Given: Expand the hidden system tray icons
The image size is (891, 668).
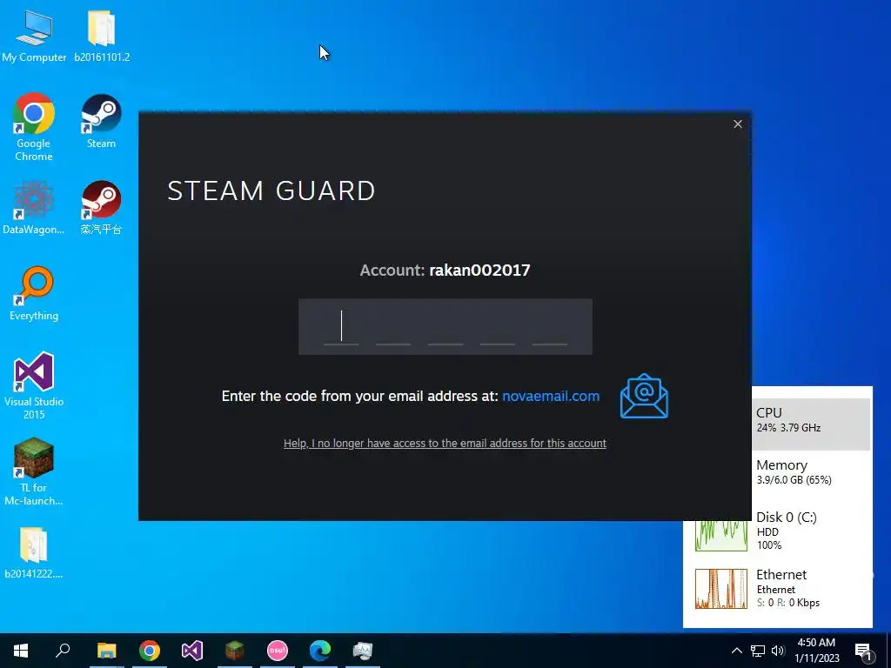Looking at the screenshot, I should click(736, 651).
